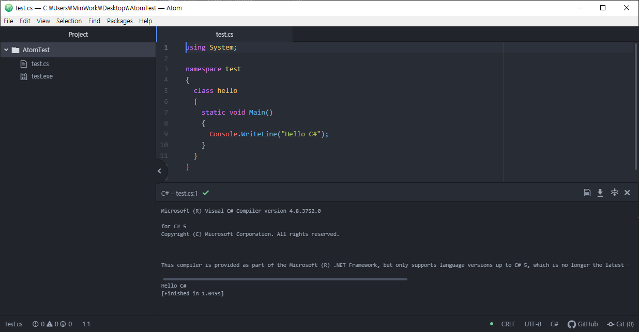
Task: Click the Main method name in code
Action: [257, 113]
